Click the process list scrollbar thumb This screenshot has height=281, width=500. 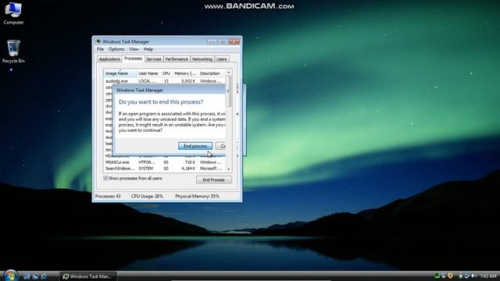coord(228,91)
